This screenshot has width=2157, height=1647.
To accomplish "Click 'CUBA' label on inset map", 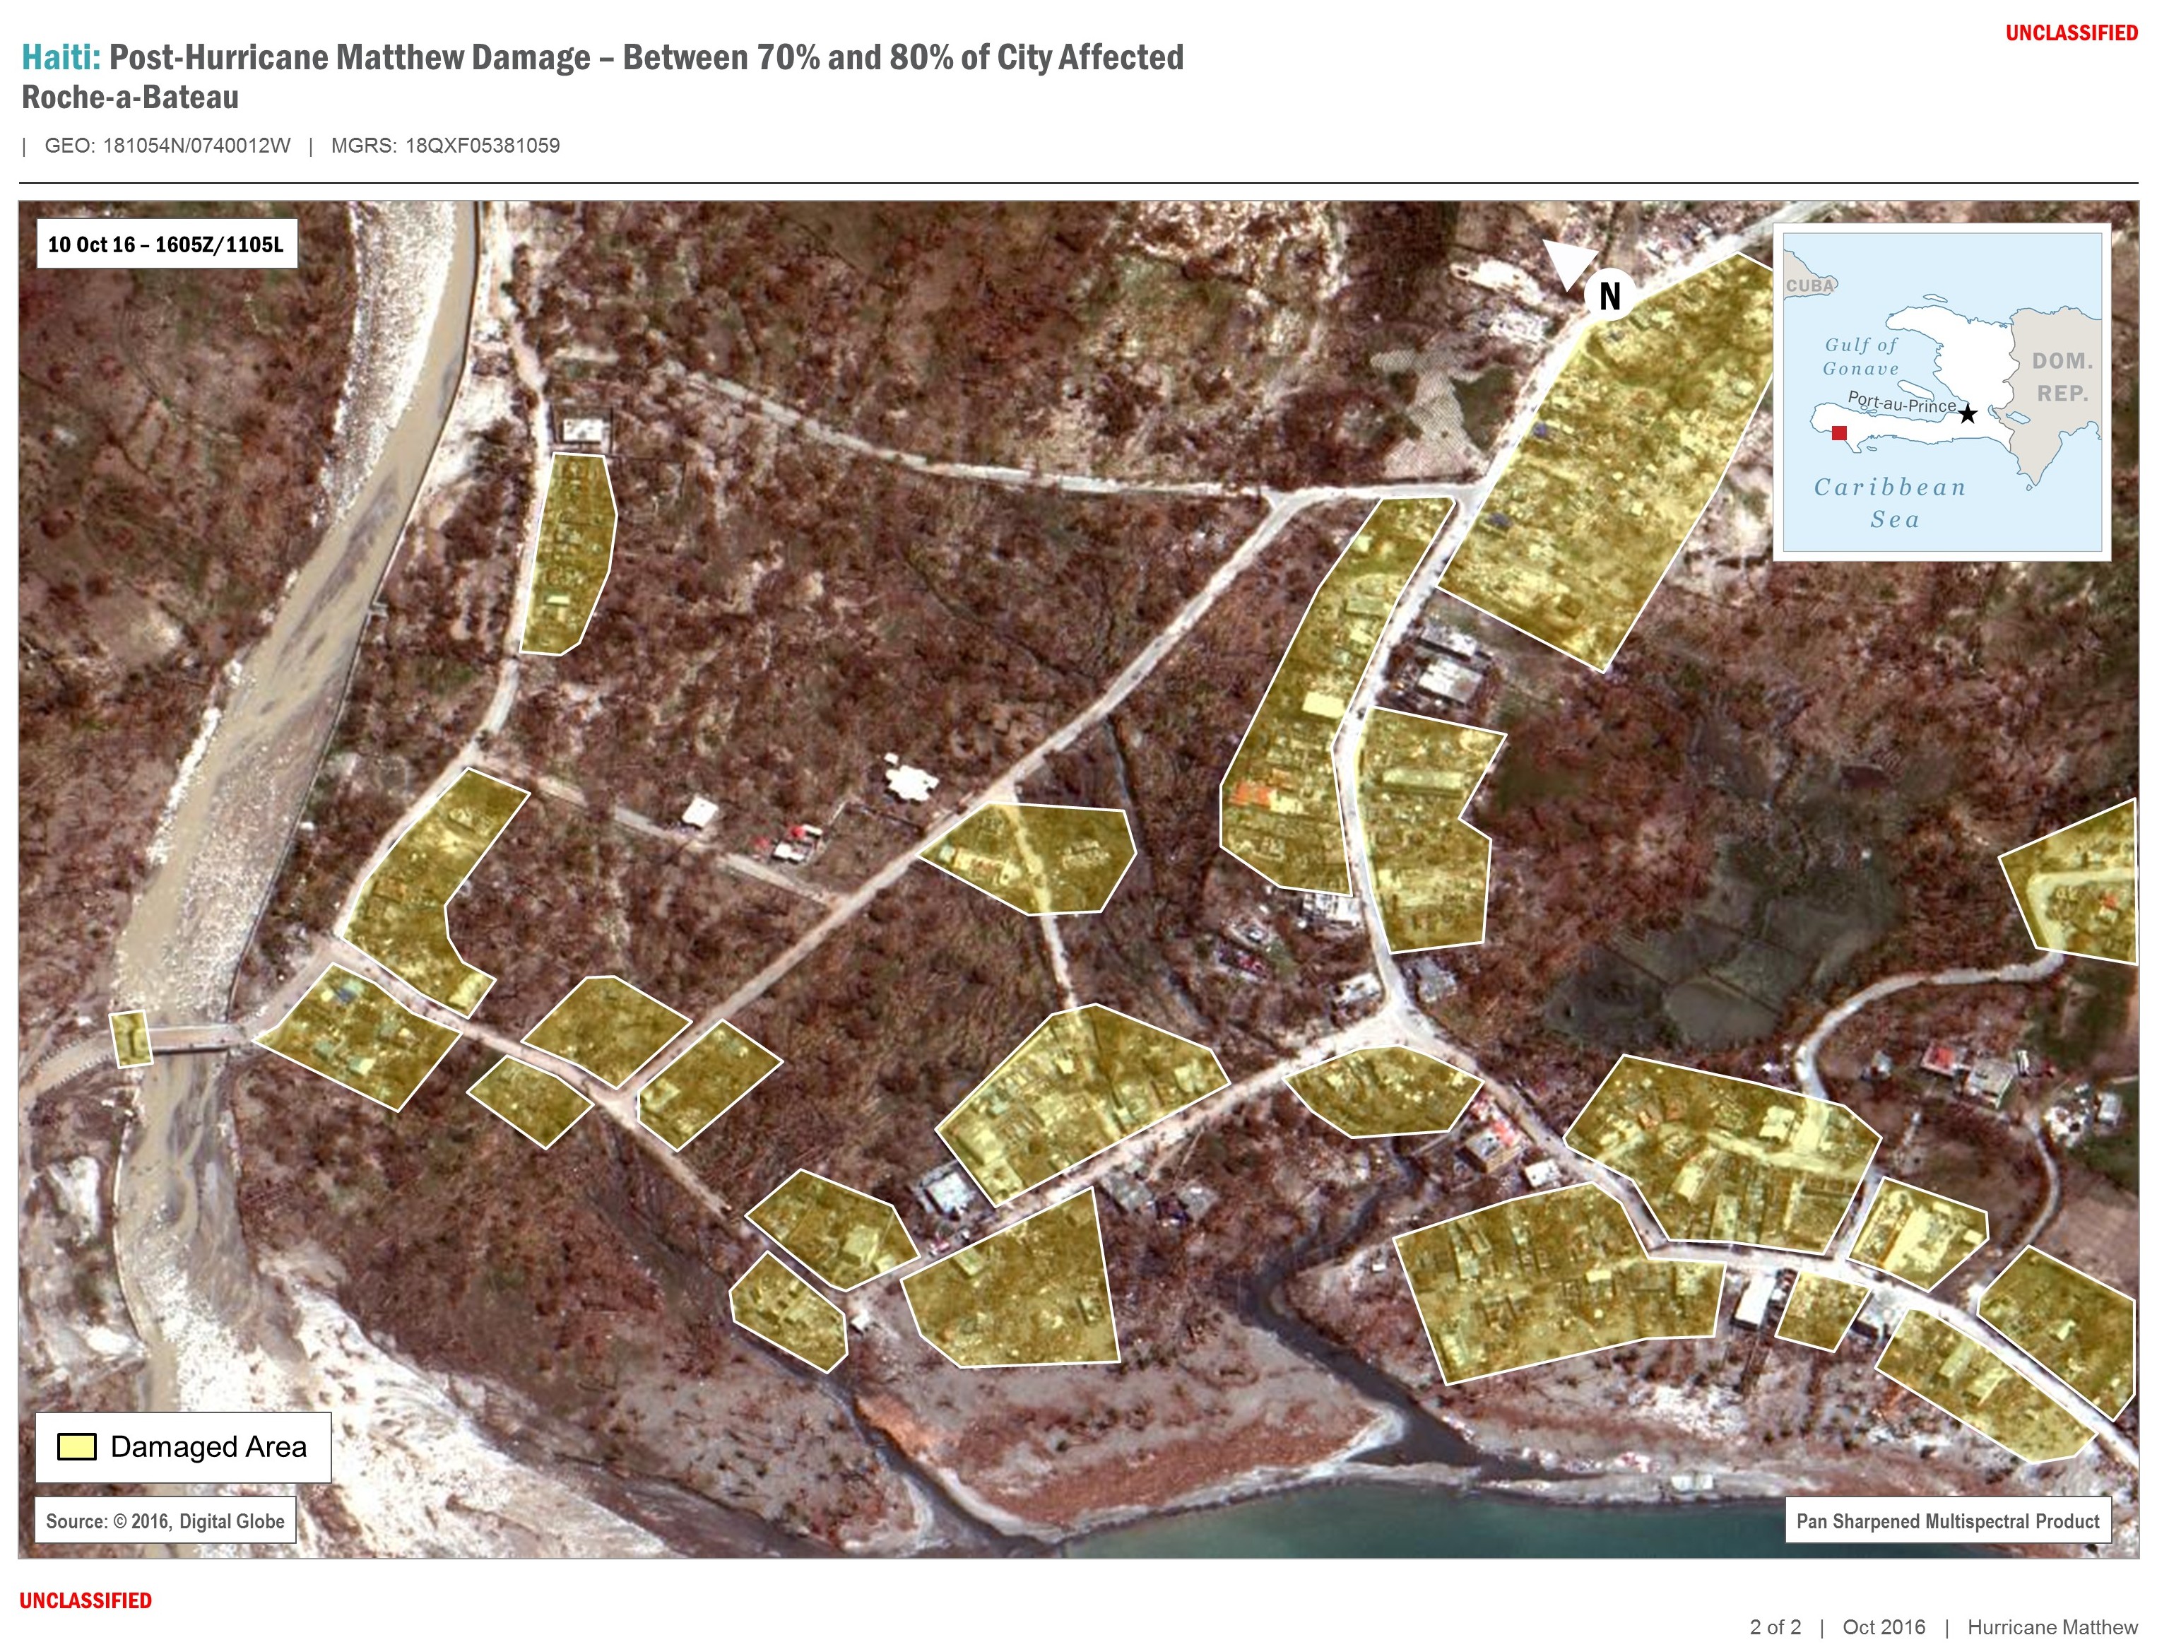I will point(1809,285).
